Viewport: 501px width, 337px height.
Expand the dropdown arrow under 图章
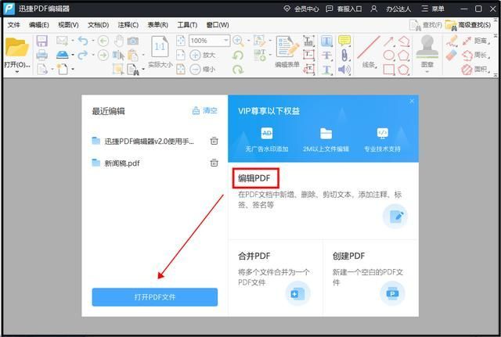427,72
